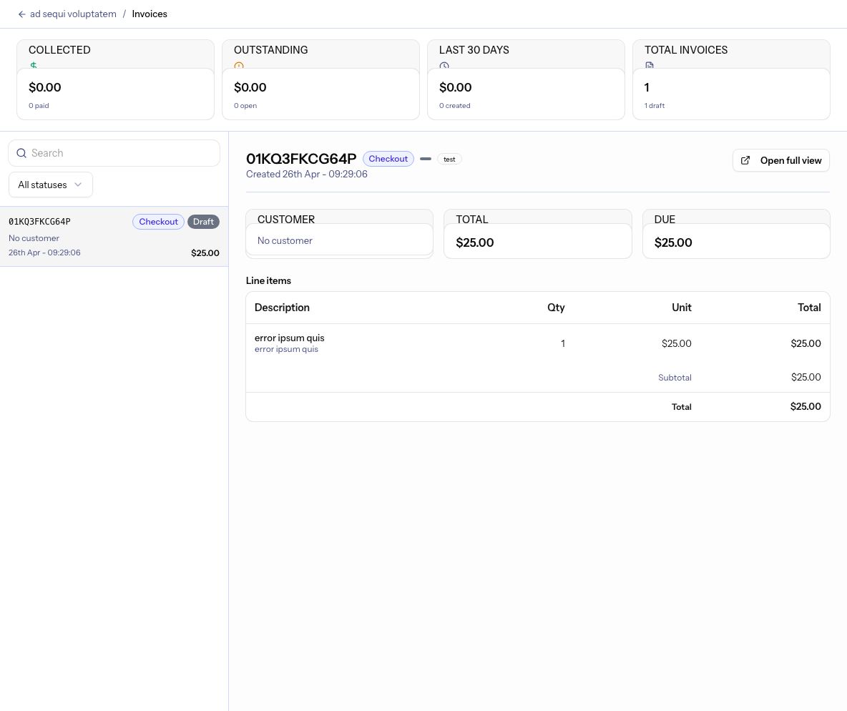847x711 pixels.
Task: Click the unit price $25.00 in line item
Action: pos(676,343)
